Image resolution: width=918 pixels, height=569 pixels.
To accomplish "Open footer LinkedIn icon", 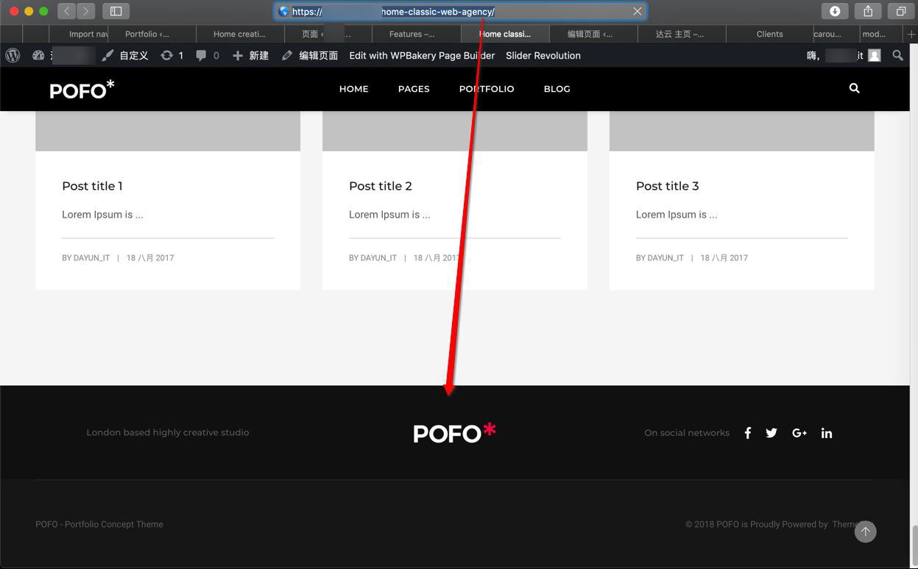I will (827, 433).
